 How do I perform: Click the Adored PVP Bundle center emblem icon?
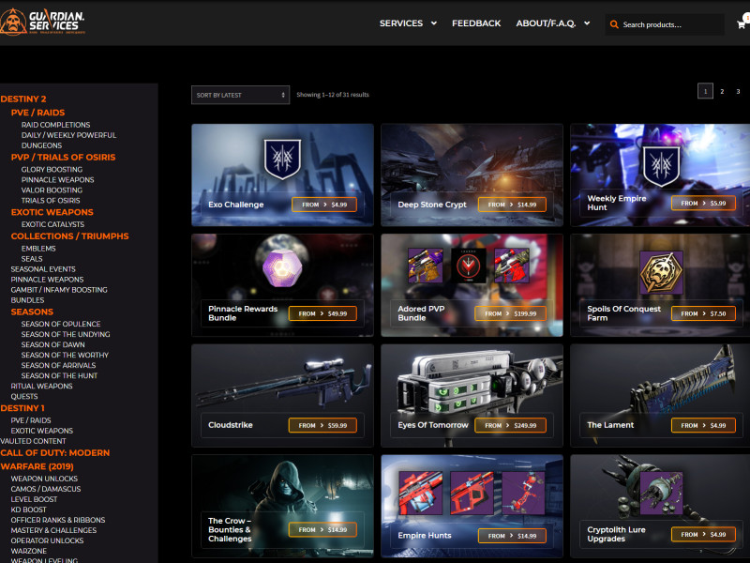[x=468, y=265]
